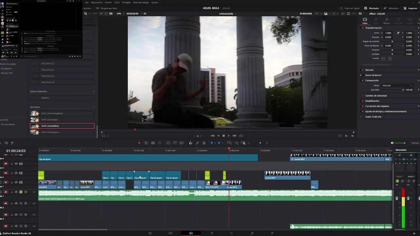
Task: Select the Fast_Zoom_22 effect
Action: tap(62, 70)
